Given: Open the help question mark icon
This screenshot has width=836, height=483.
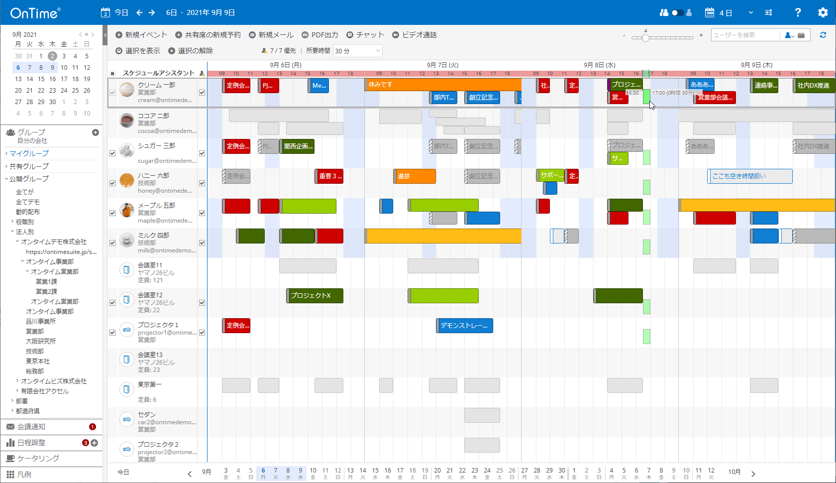Looking at the screenshot, I should (x=798, y=12).
